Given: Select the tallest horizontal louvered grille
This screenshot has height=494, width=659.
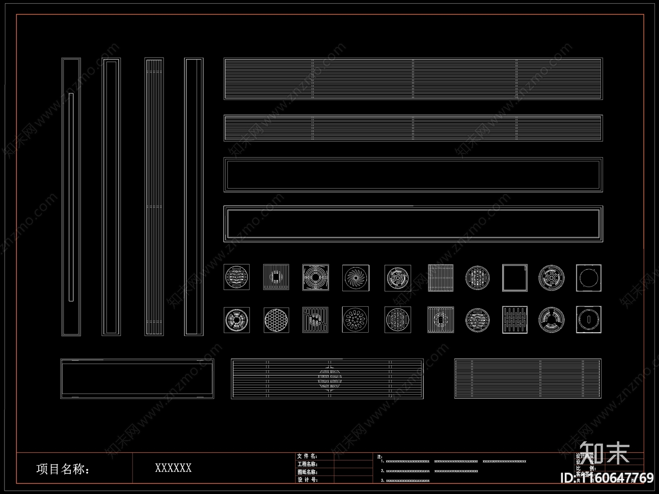Looking at the screenshot, I should tap(413, 79).
